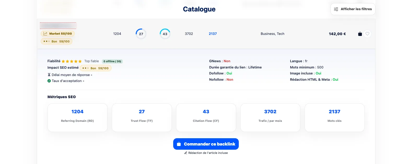The width and height of the screenshot is (418, 164).
Task: Click the Trust Flow (TF) 27 card
Action: coord(142,118)
